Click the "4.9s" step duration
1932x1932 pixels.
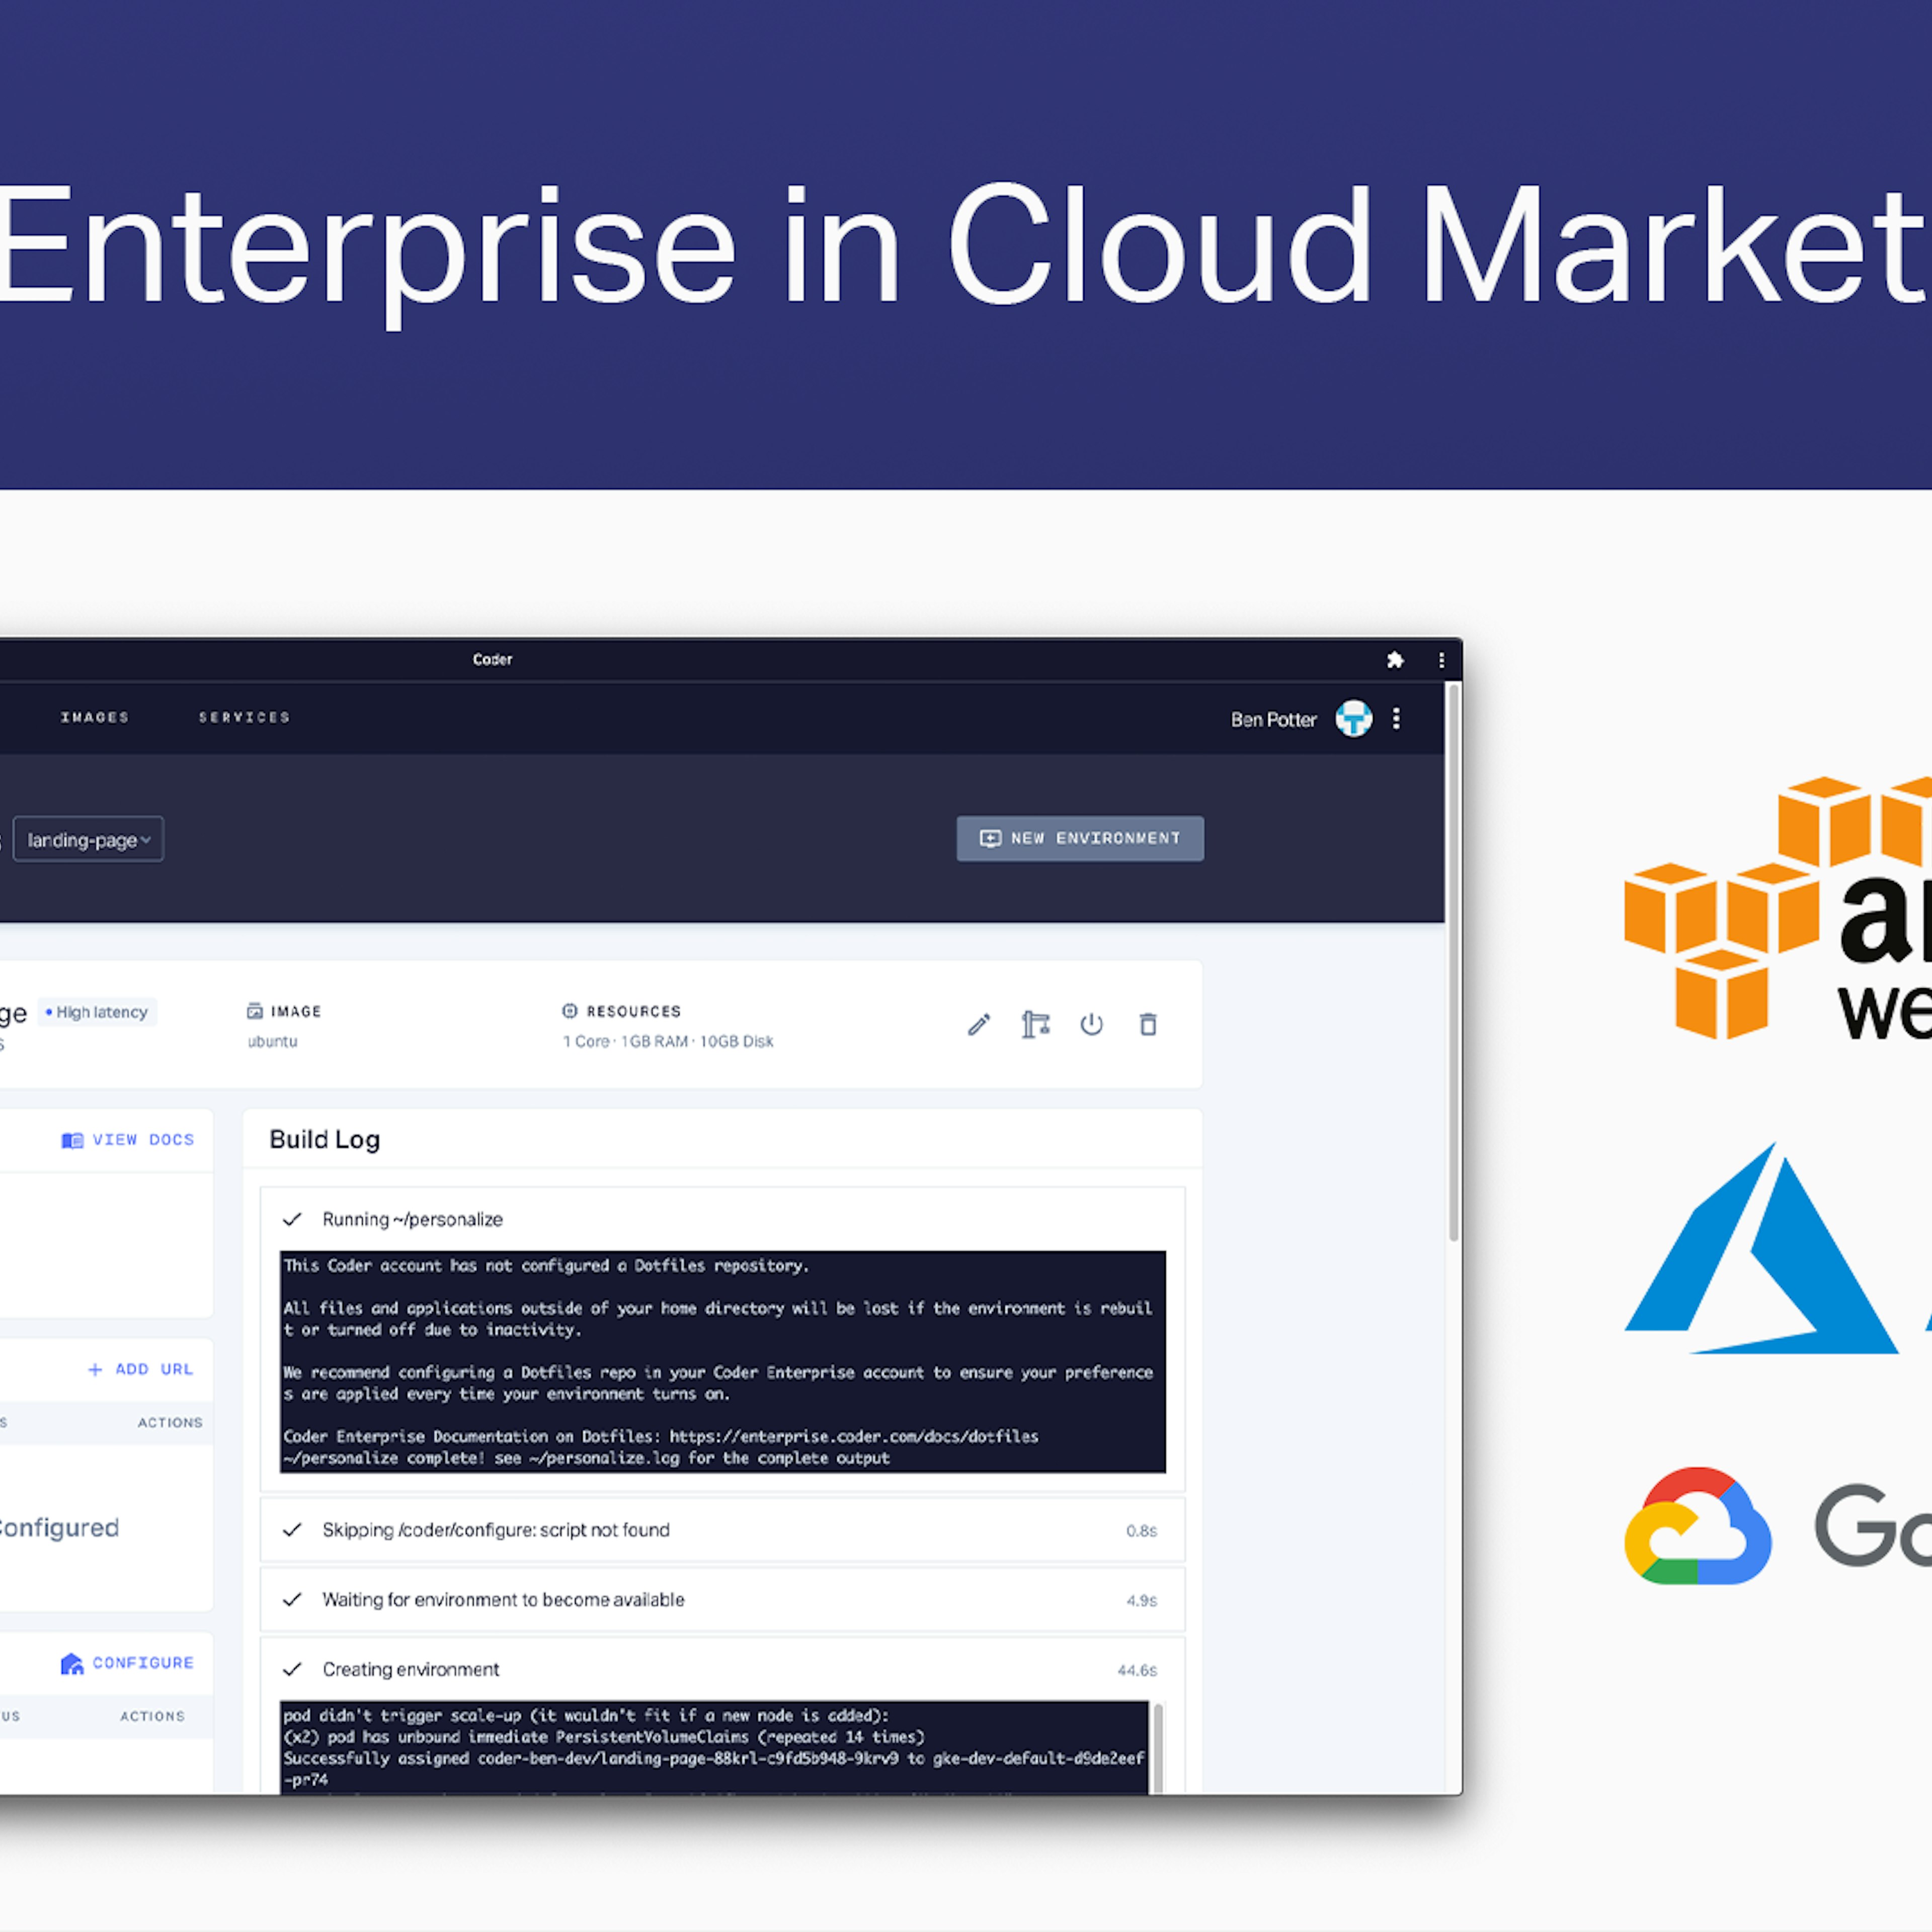point(1141,1601)
